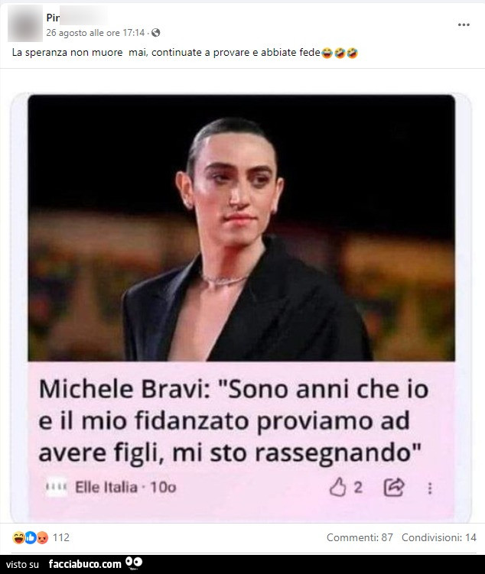485x574 pixels.
Task: View Condivisioni: 14 shares list
Action: click(x=439, y=537)
